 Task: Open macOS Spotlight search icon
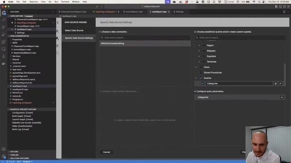point(259,2)
